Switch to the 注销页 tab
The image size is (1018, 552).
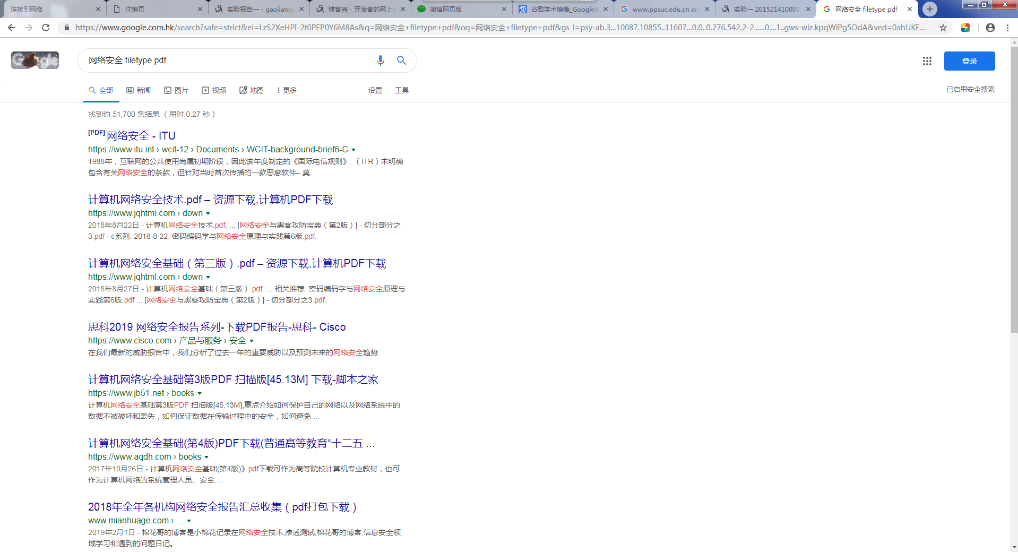(157, 9)
